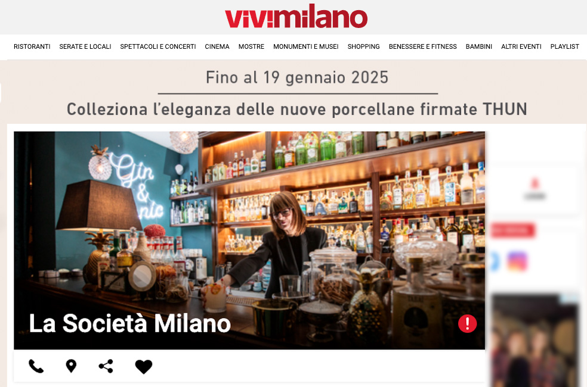This screenshot has width=587, height=387.
Task: Toggle the heart favorite icon
Action: pos(144,366)
